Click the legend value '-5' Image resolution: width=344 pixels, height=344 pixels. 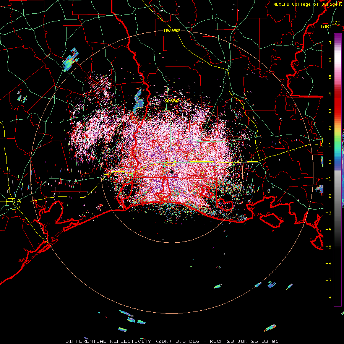pyautogui.click(x=328, y=247)
